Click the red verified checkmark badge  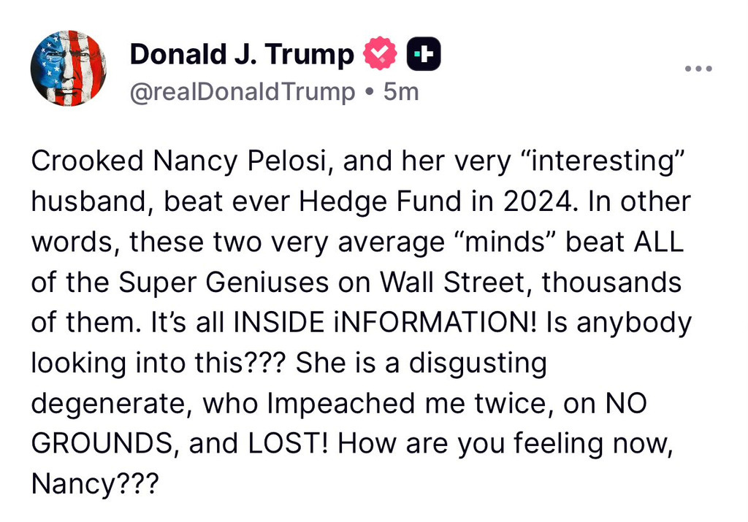pos(380,54)
